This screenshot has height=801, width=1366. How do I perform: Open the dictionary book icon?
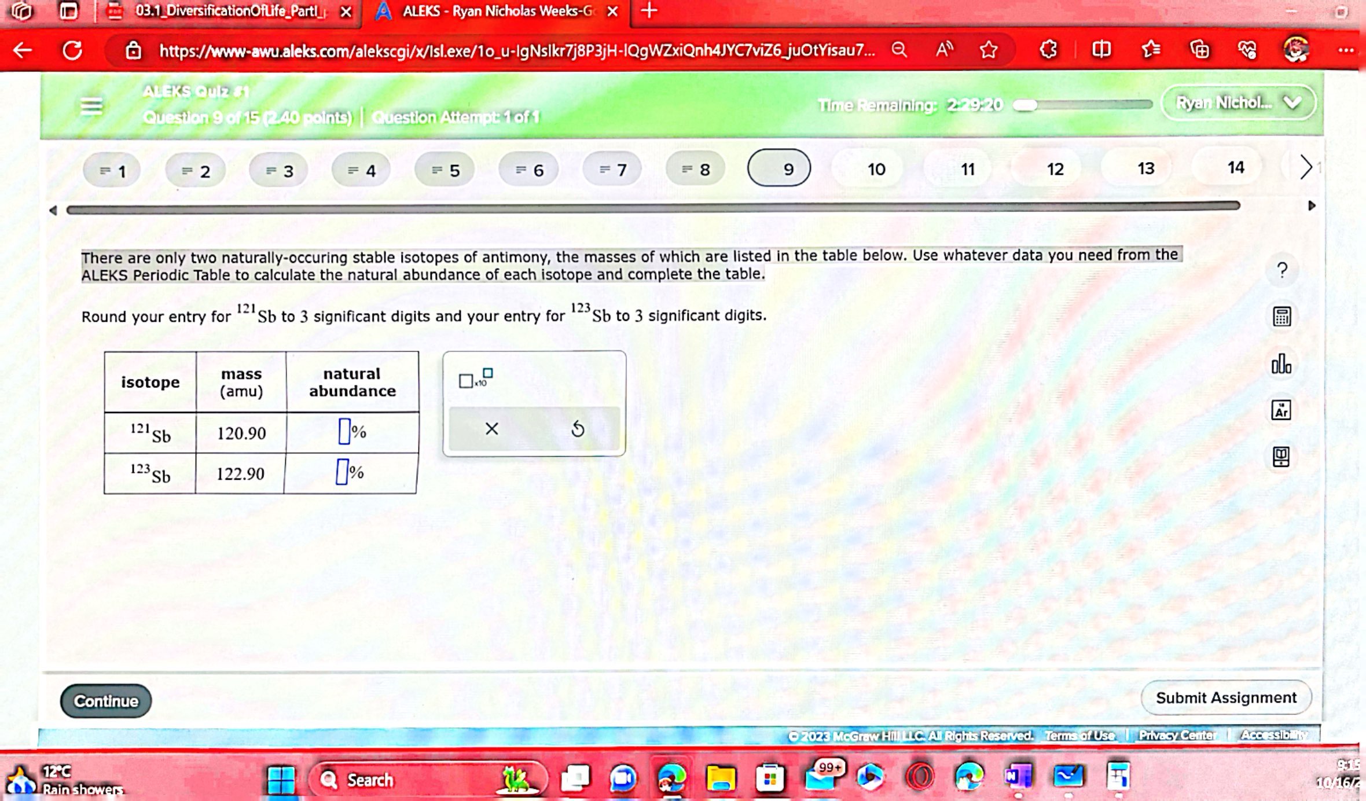coord(1281,457)
